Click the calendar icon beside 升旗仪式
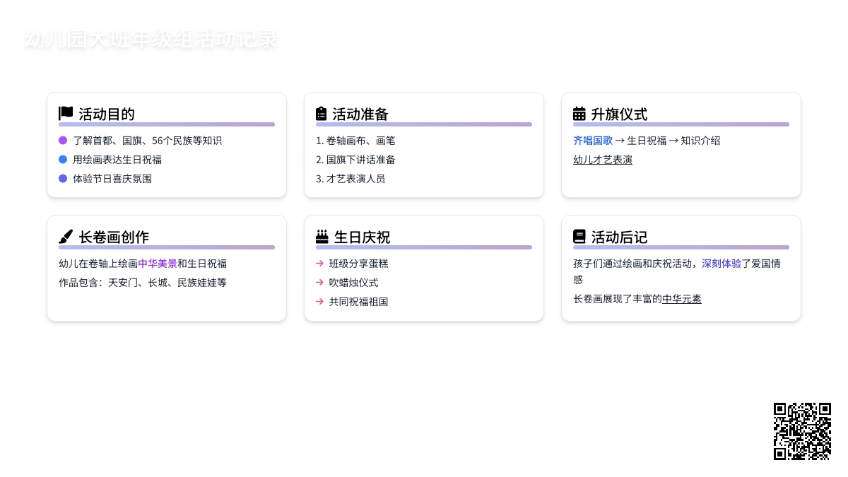 pos(579,113)
